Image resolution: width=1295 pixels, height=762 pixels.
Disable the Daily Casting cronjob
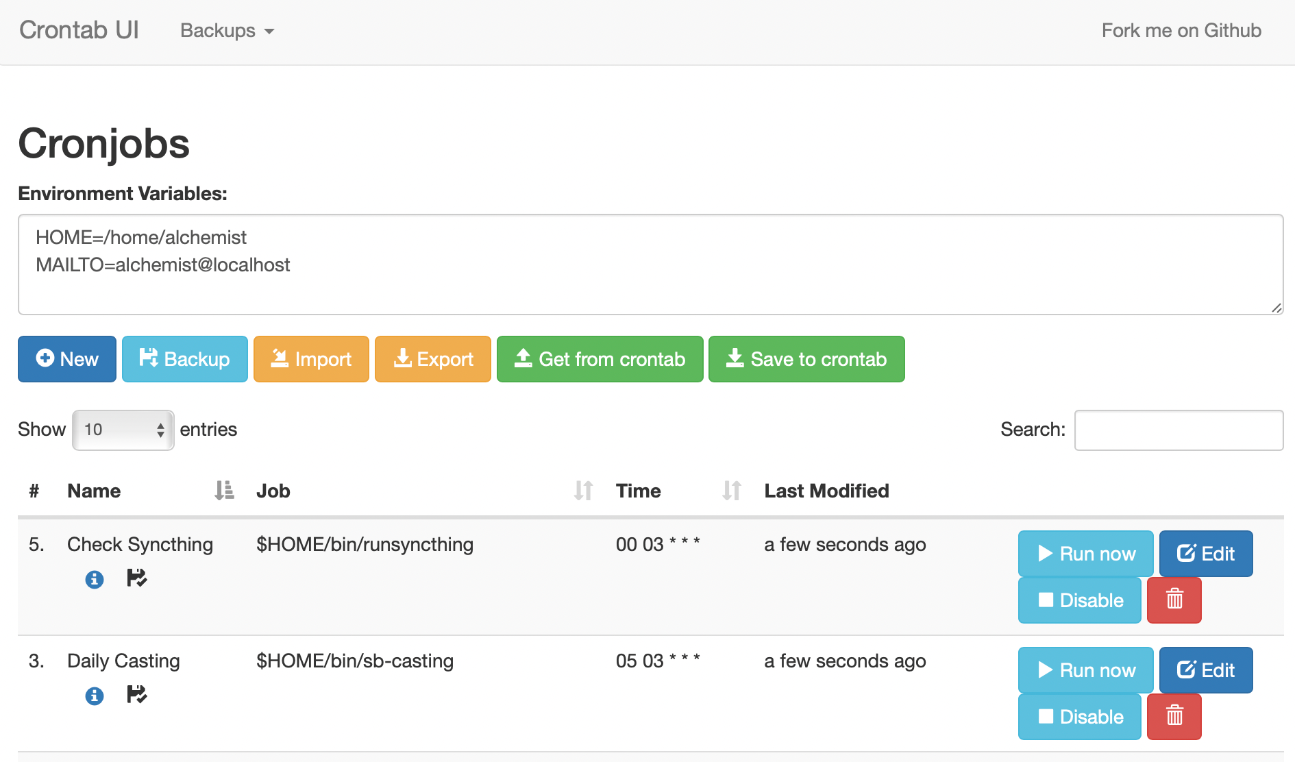click(x=1079, y=717)
